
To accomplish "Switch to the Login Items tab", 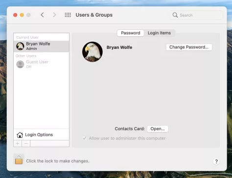I will pyautogui.click(x=159, y=33).
